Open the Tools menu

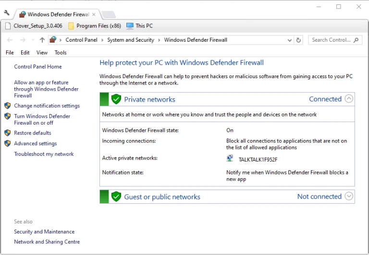point(61,53)
